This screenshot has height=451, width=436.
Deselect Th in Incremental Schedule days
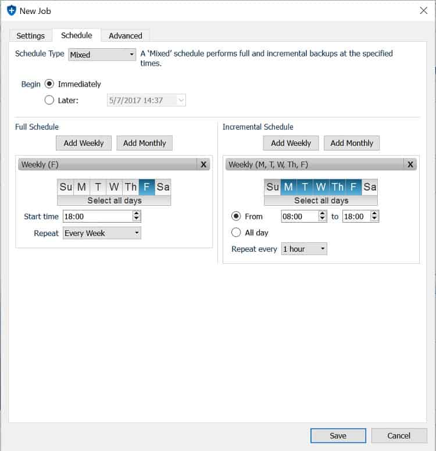pyautogui.click(x=338, y=187)
